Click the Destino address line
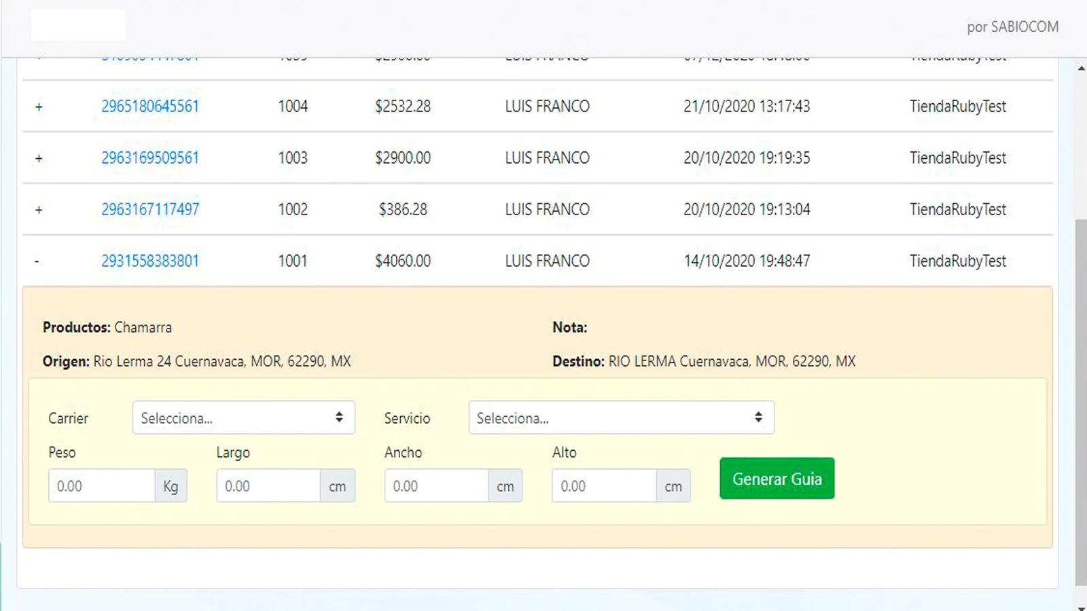1087x611 pixels. (x=704, y=361)
